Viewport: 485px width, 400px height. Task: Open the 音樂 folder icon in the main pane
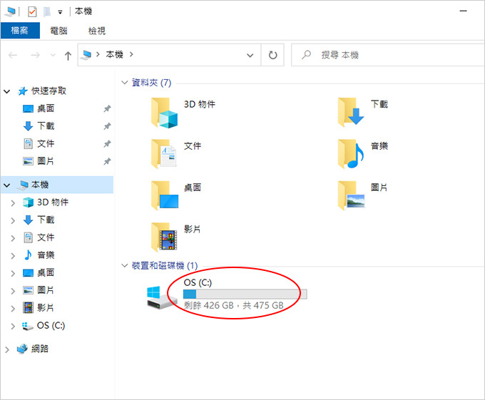[x=351, y=153]
